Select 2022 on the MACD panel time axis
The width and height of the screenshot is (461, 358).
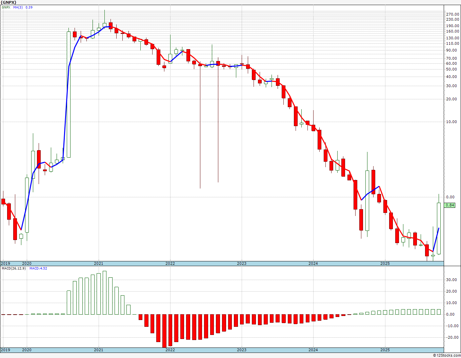pyautogui.click(x=170, y=350)
